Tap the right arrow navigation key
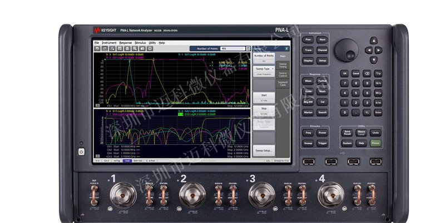445x223 pixels. (379, 50)
